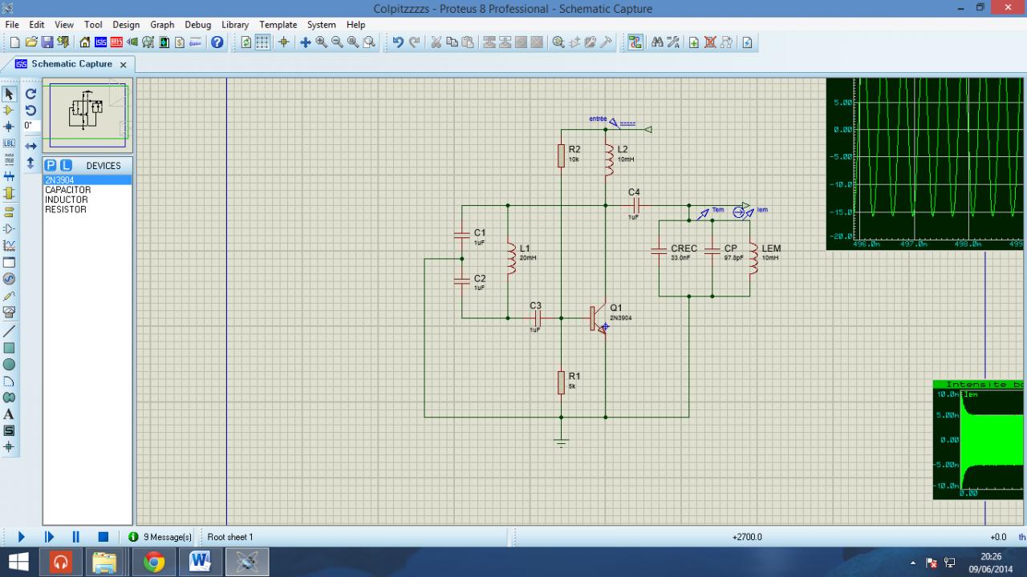
Task: Flip selection with X-mirror button
Action: click(x=30, y=146)
